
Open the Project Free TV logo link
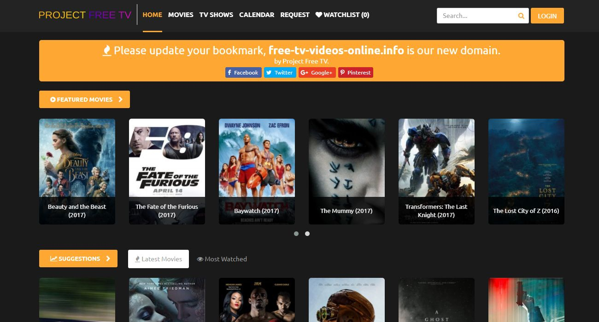85,15
